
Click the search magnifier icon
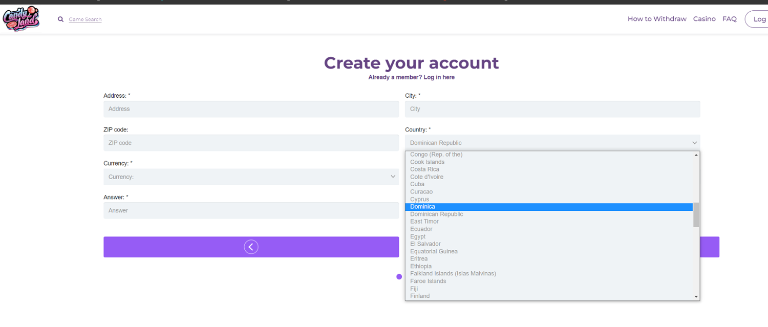coord(60,19)
